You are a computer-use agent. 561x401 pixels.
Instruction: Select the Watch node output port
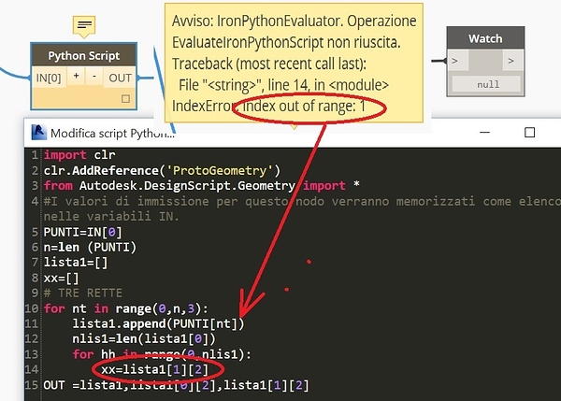(x=513, y=61)
